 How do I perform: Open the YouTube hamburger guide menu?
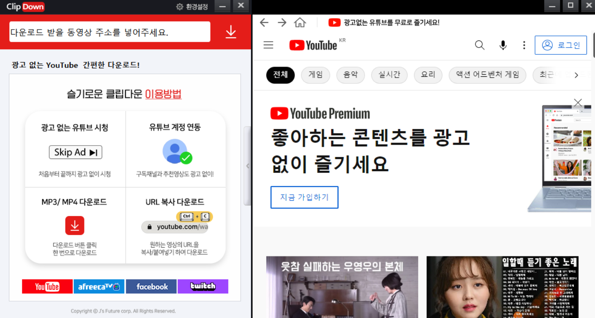(x=268, y=45)
